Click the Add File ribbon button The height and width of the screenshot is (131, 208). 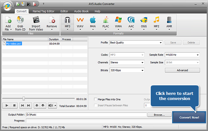[8, 23]
